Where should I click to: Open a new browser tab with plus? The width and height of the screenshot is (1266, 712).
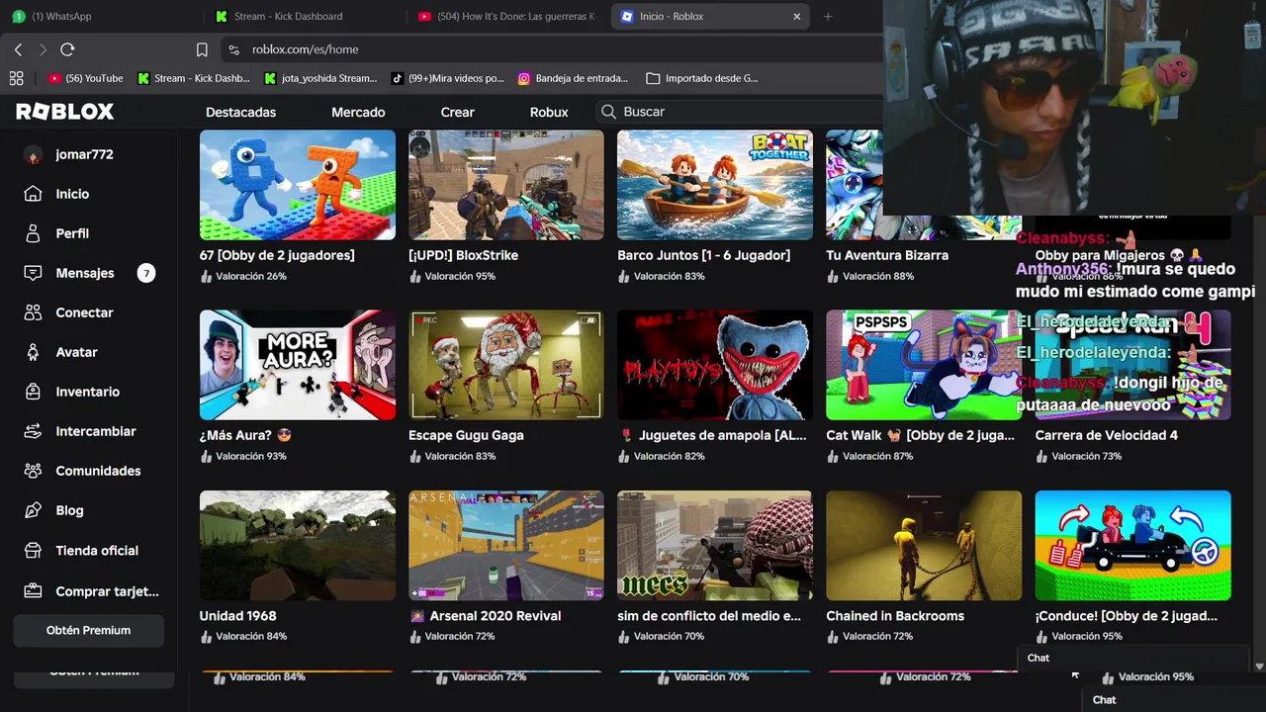coord(828,16)
